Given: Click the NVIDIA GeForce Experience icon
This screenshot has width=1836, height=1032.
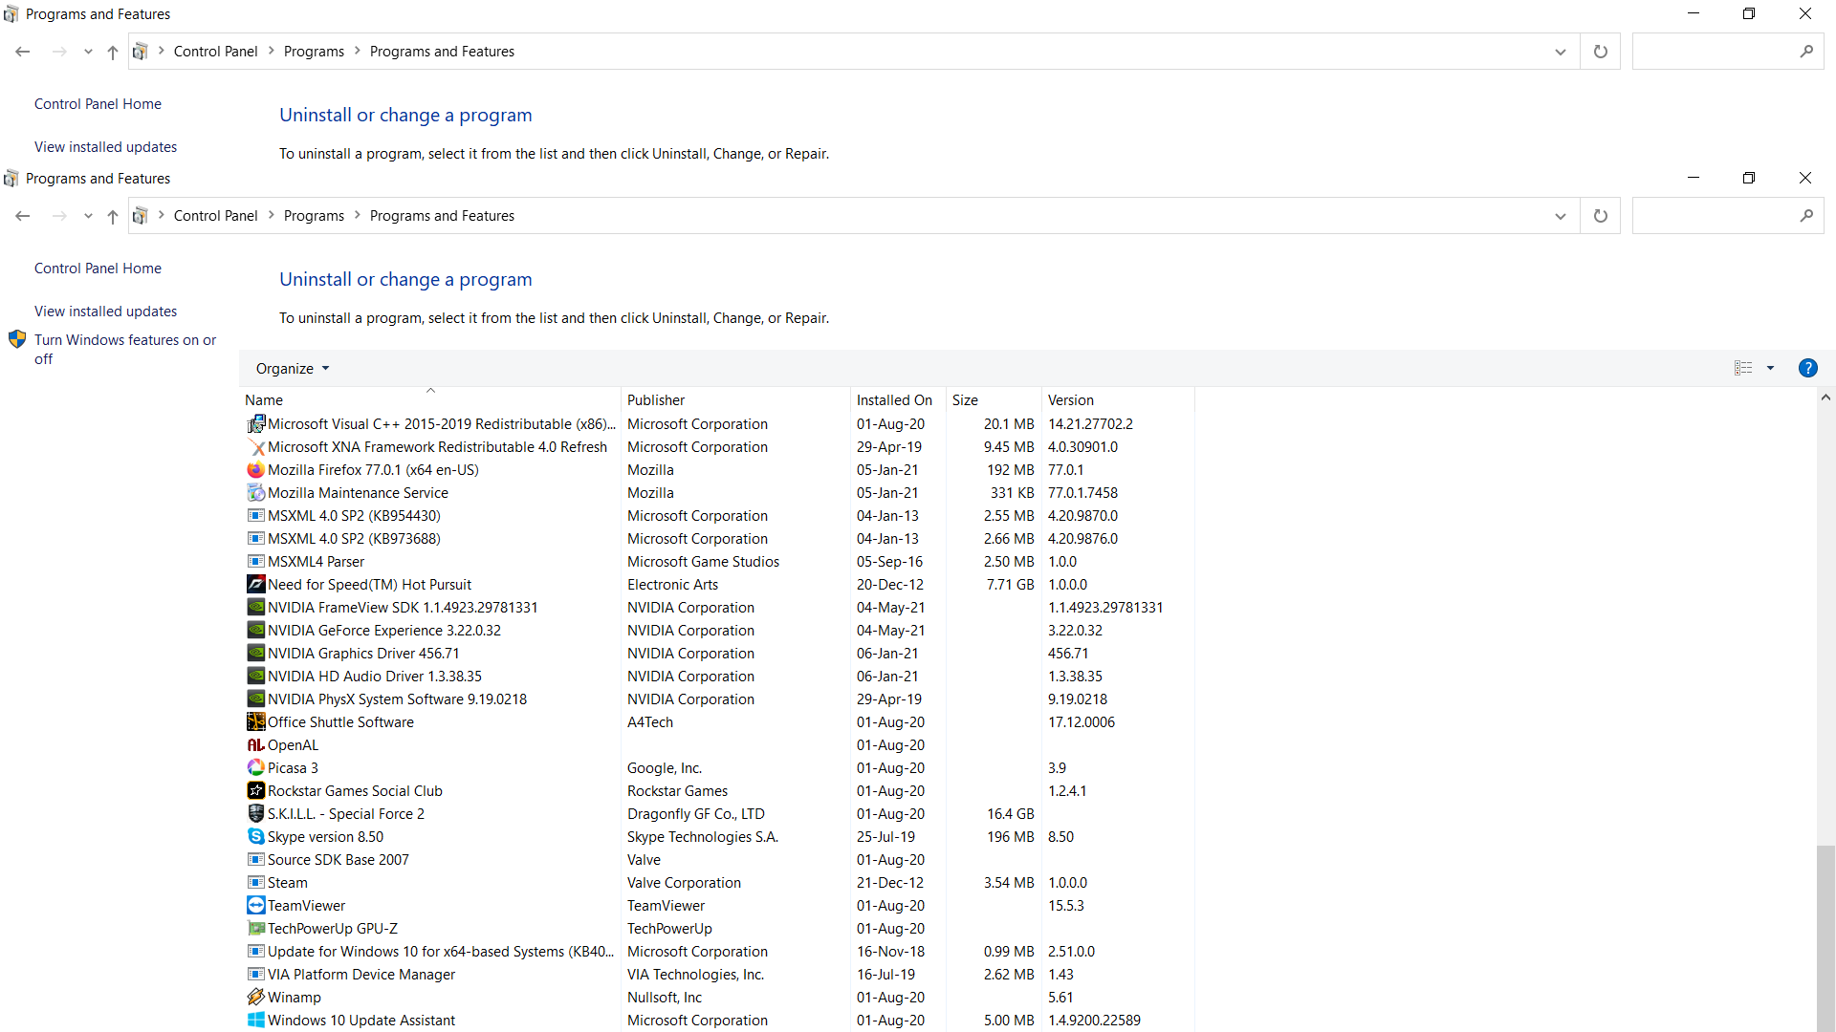Looking at the screenshot, I should (x=255, y=631).
